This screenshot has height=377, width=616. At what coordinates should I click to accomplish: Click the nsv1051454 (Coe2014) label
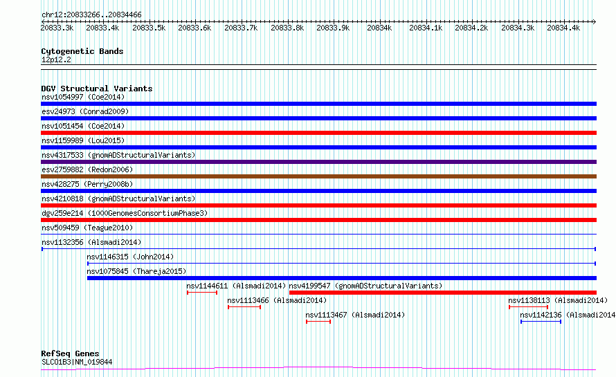[83, 126]
